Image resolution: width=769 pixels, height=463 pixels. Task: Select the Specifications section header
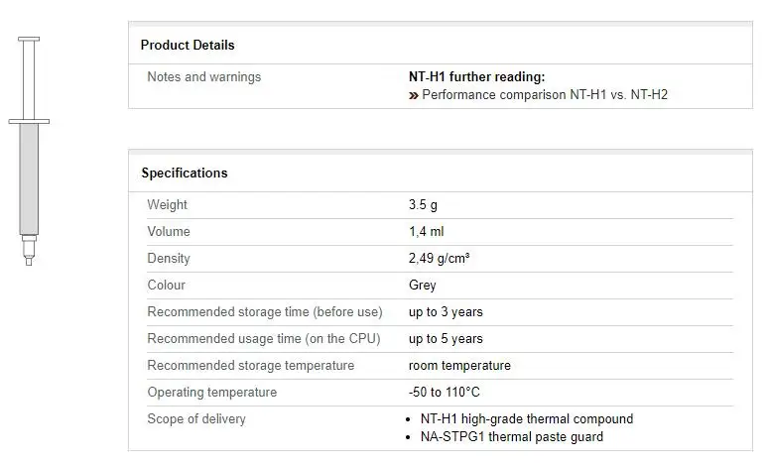185,173
